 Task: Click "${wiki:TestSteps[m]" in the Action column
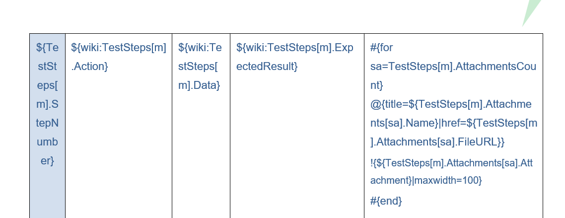pos(119,48)
